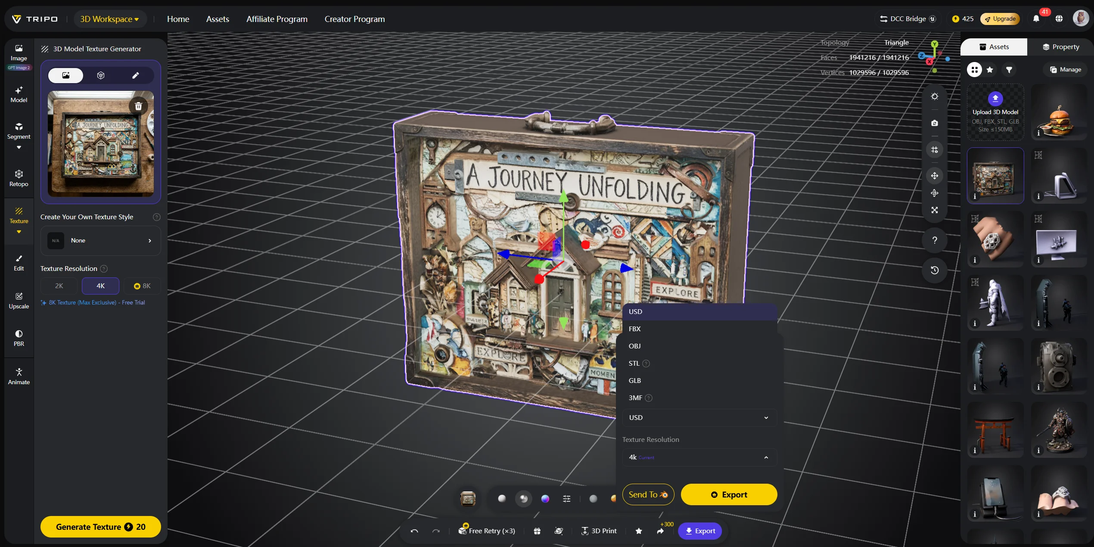
Task: Switch to pencil text prompt input mode
Action: [x=135, y=75]
